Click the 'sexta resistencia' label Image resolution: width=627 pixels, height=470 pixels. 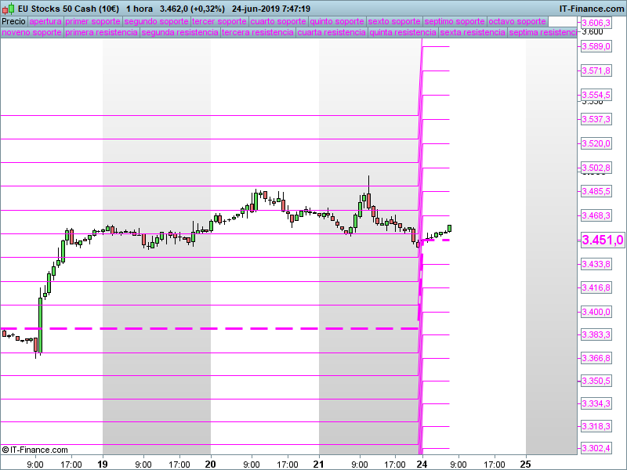[473, 33]
